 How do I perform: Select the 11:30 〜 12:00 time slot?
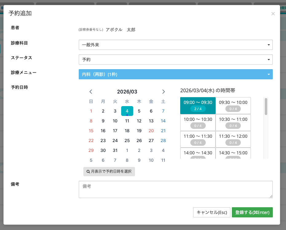pyautogui.click(x=233, y=139)
